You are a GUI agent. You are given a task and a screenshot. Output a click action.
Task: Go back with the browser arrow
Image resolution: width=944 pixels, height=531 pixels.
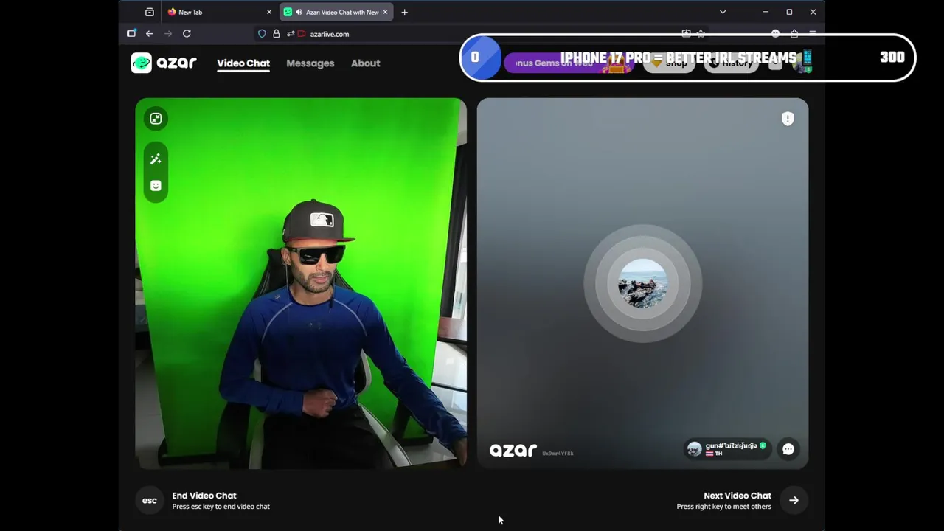150,33
